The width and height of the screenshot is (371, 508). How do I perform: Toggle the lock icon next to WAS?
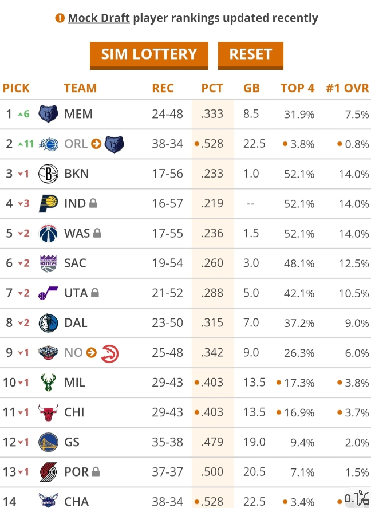point(97,233)
